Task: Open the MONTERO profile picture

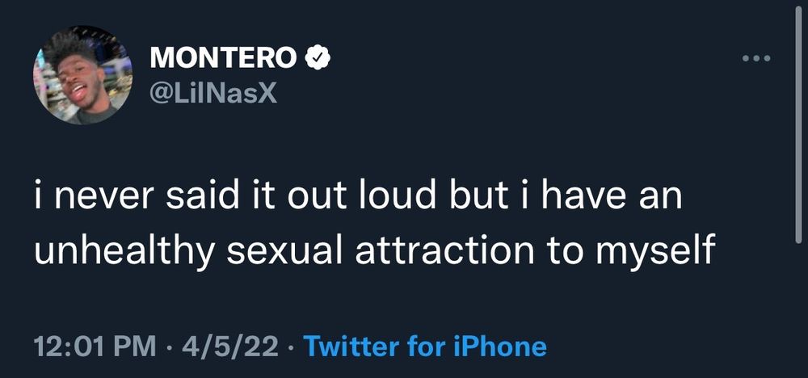Action: (x=82, y=75)
